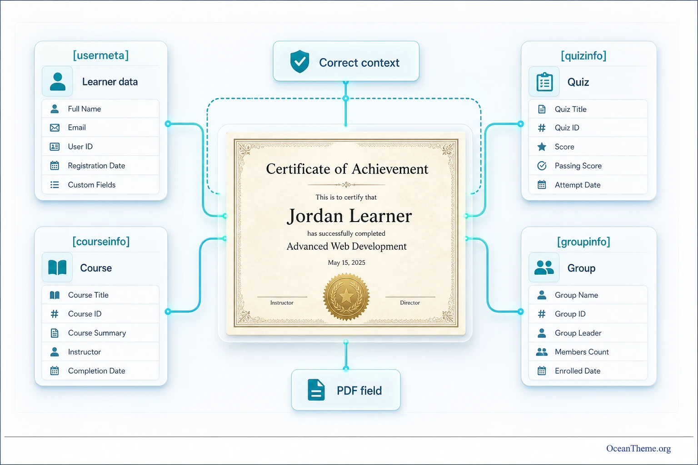Click the Instructor signature label on certificate
698x465 pixels.
point(282,302)
